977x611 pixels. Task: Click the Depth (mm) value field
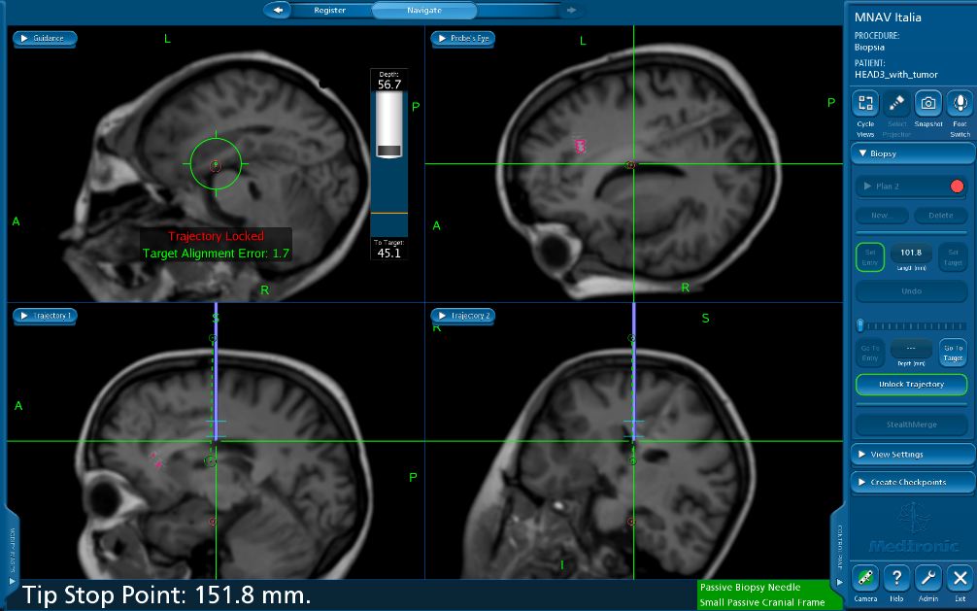click(x=911, y=348)
